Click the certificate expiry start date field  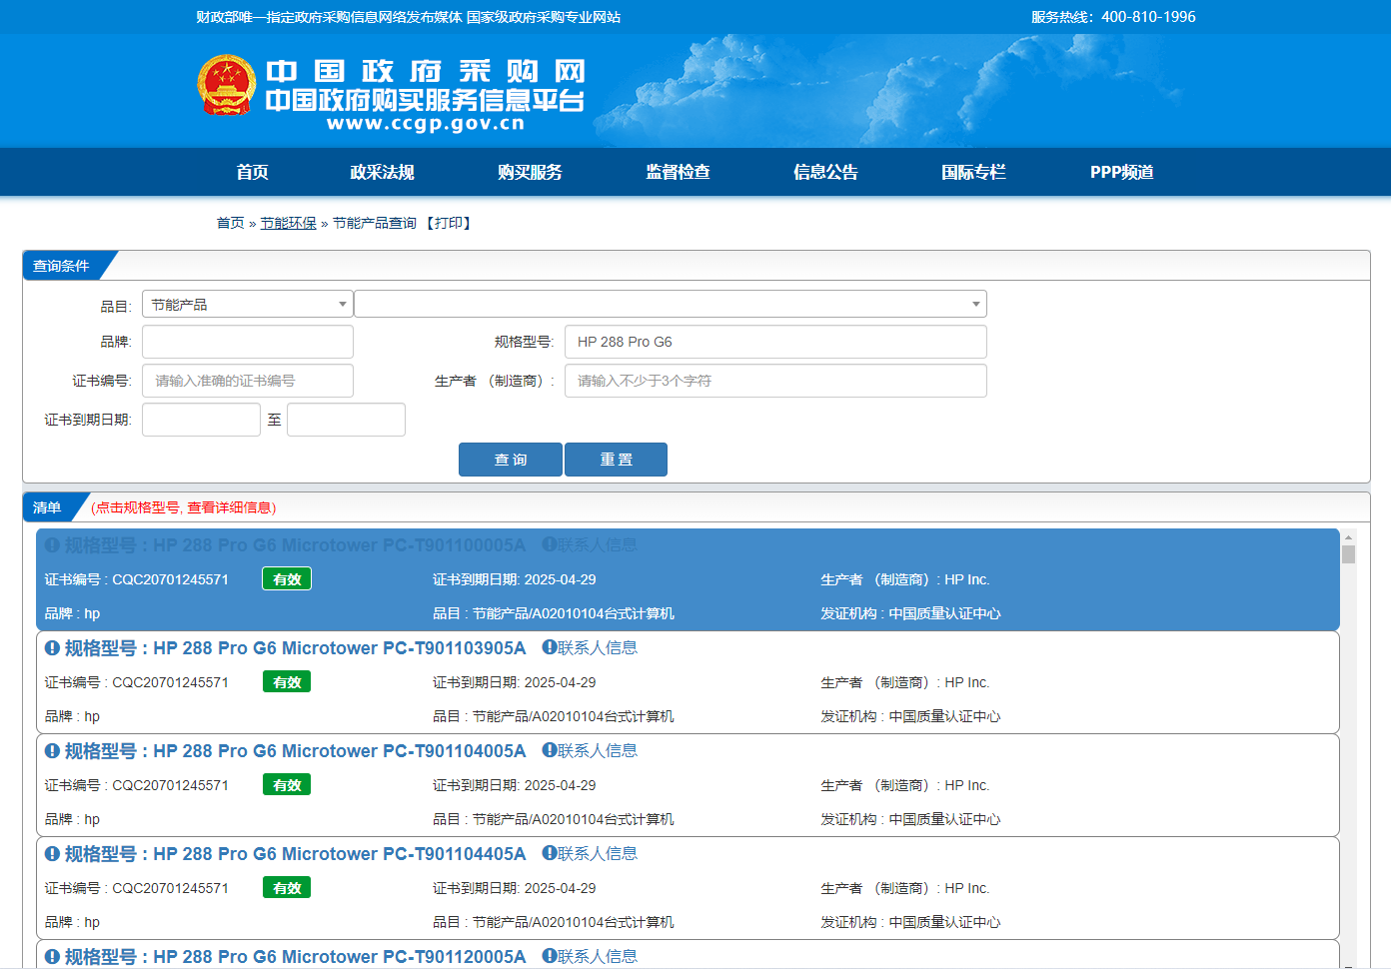pyautogui.click(x=201, y=420)
